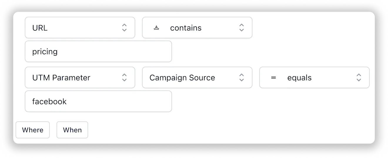388x158 pixels.
Task: Click the chevron arrows in UTM Parameter selector
Action: (x=124, y=78)
